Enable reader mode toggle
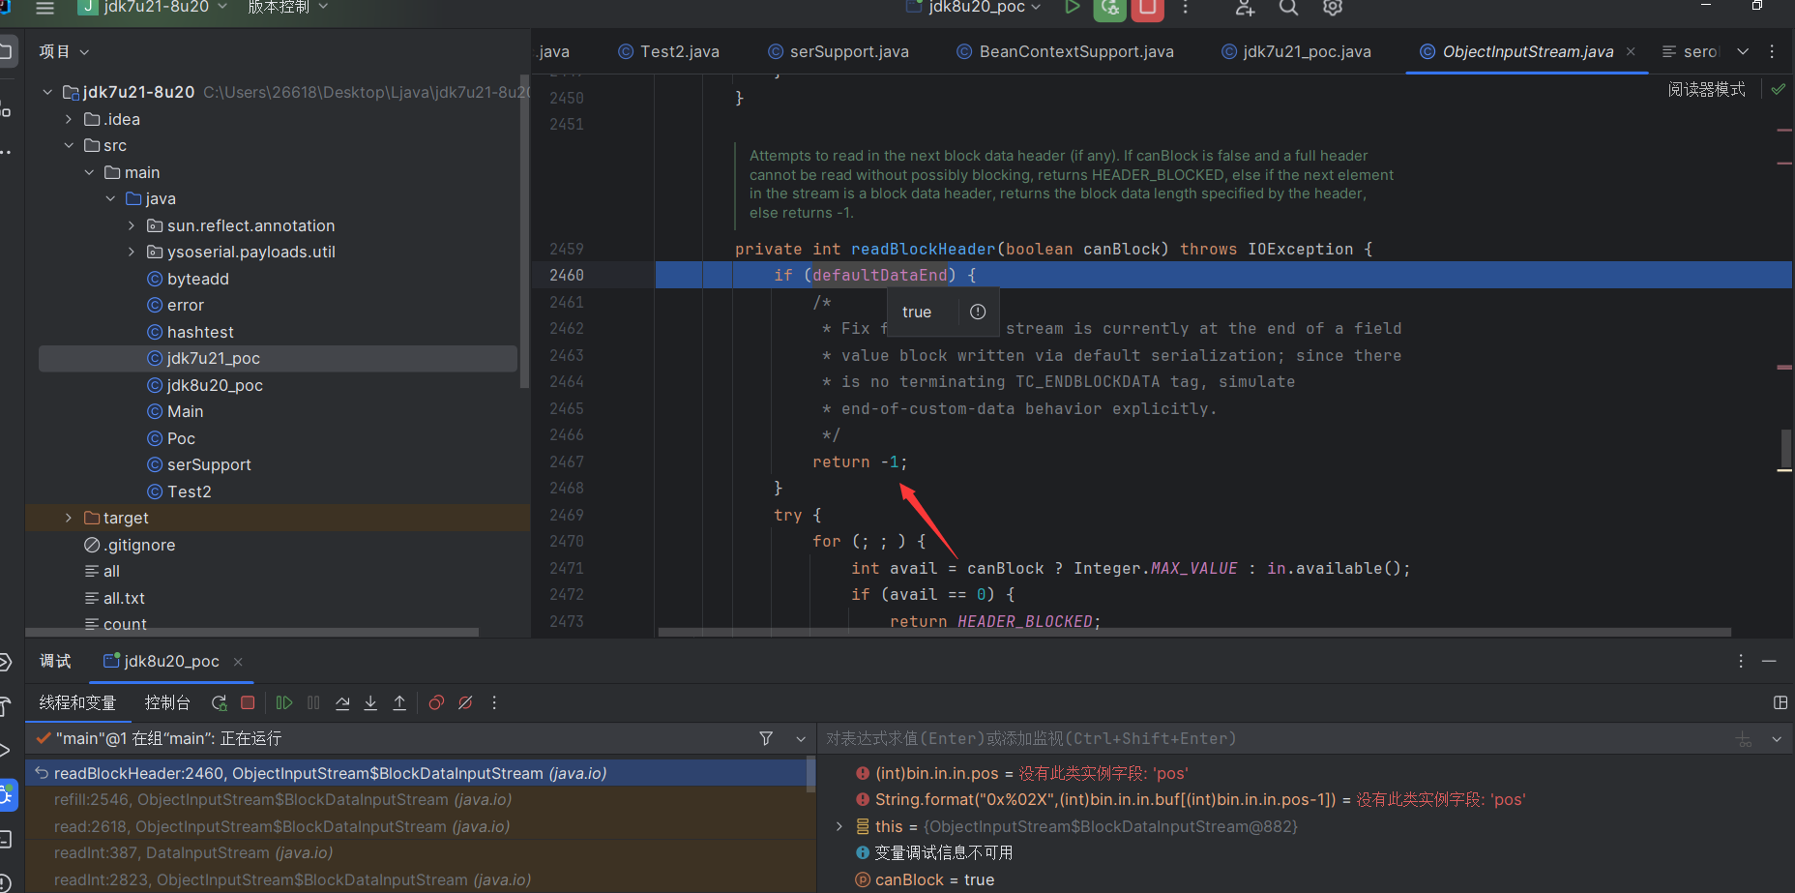Image resolution: width=1795 pixels, height=893 pixels. pyautogui.click(x=1706, y=89)
